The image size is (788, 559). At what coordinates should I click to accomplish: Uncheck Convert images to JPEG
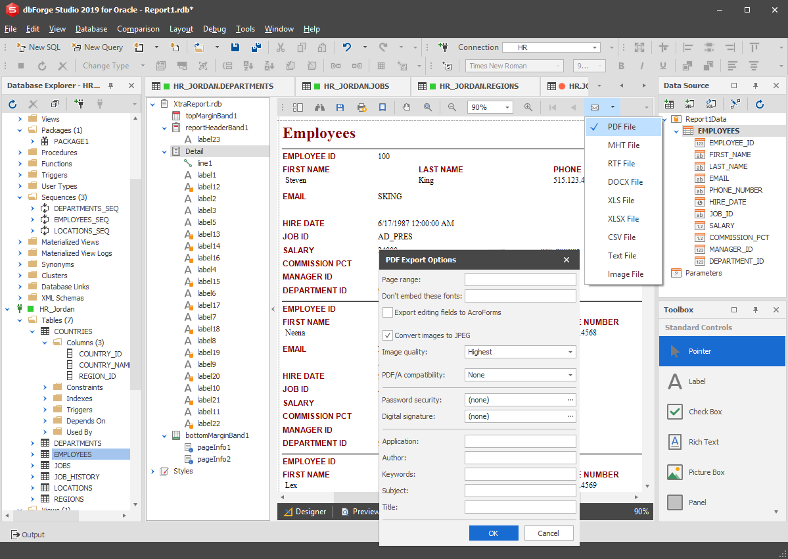pyautogui.click(x=388, y=335)
